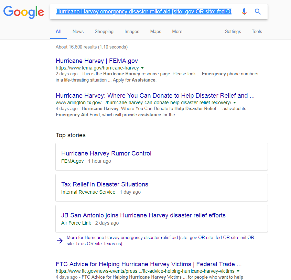The image size is (291, 280).
Task: Switch to the Maps tab
Action: (156, 32)
